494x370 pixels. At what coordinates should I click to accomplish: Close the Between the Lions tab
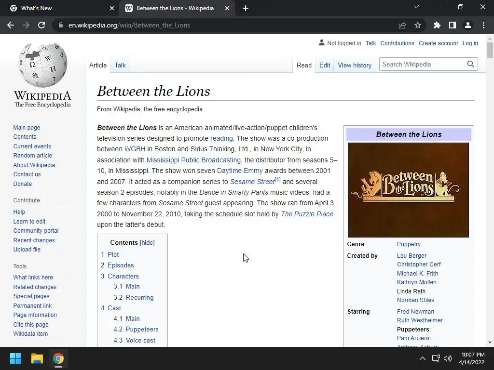coord(227,8)
